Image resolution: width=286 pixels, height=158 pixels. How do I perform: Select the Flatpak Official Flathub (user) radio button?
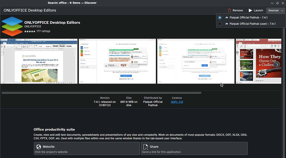point(220,24)
